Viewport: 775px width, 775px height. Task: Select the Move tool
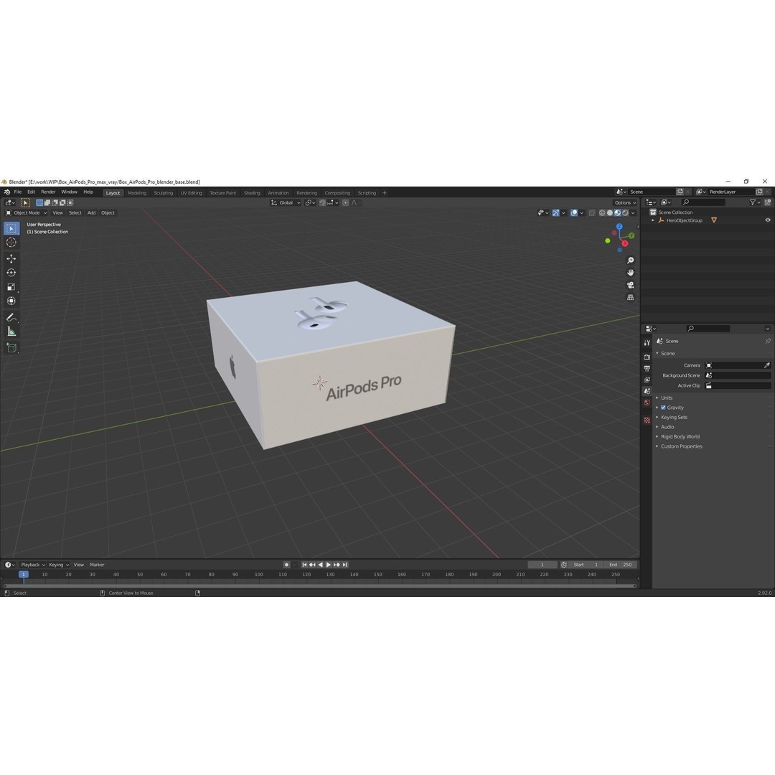click(x=11, y=258)
